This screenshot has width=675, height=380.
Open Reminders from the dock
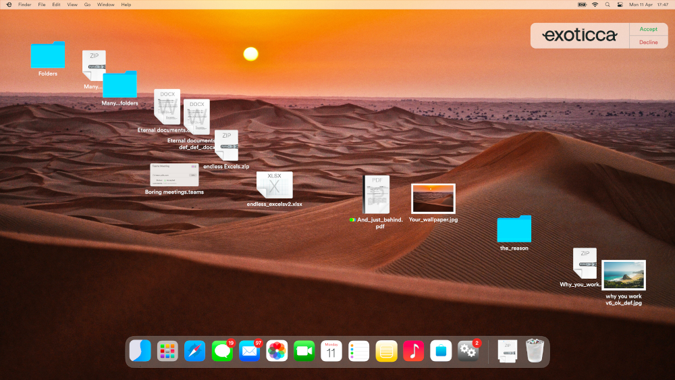[x=359, y=351]
